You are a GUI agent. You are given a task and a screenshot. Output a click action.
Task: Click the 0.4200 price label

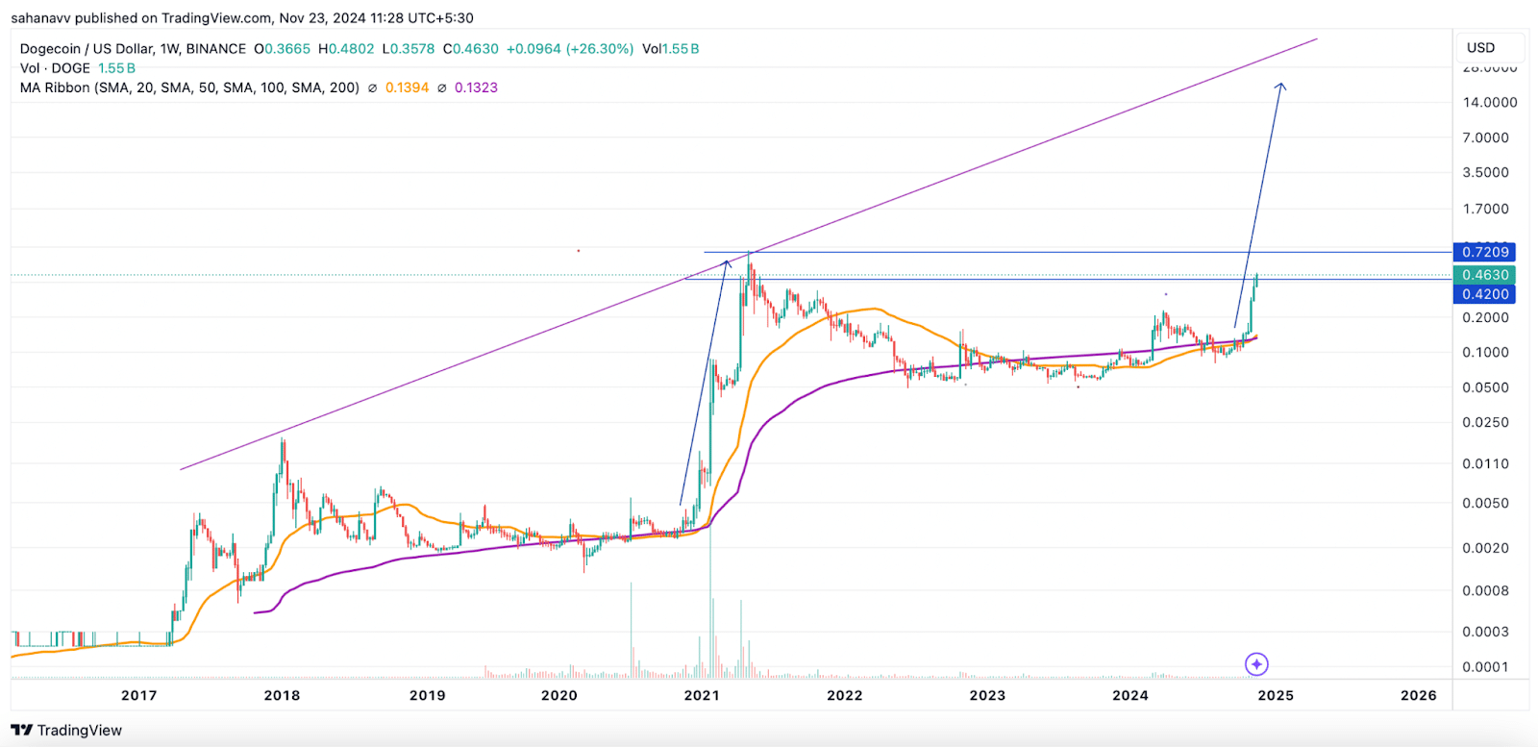pyautogui.click(x=1485, y=294)
